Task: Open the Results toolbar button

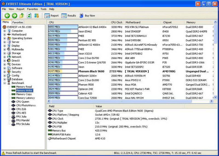Action: (x=69, y=16)
